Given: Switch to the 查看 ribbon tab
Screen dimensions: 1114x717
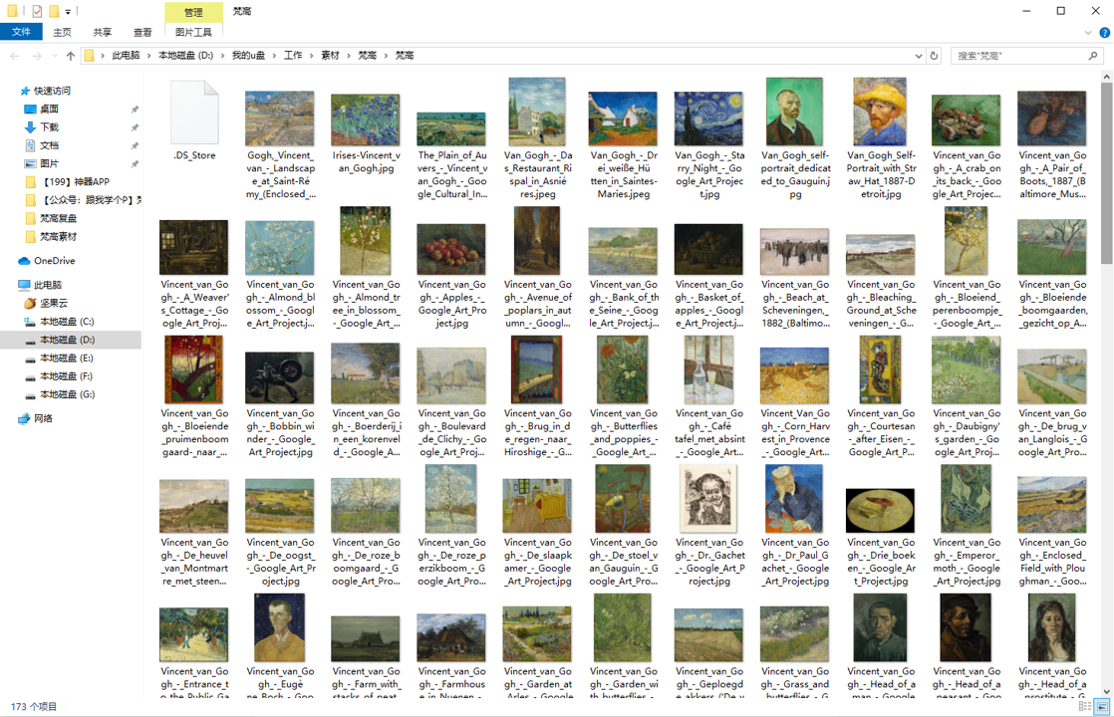Looking at the screenshot, I should (x=142, y=32).
